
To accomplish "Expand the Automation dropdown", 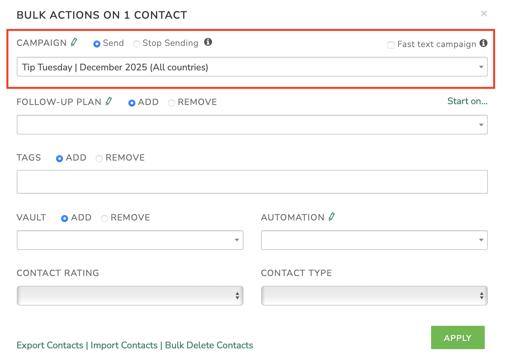I will (374, 240).
